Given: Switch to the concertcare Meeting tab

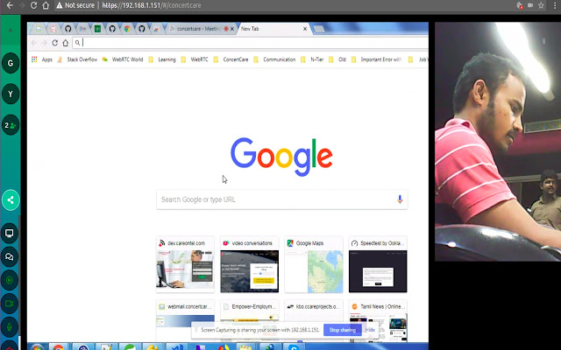Looking at the screenshot, I should (197, 29).
